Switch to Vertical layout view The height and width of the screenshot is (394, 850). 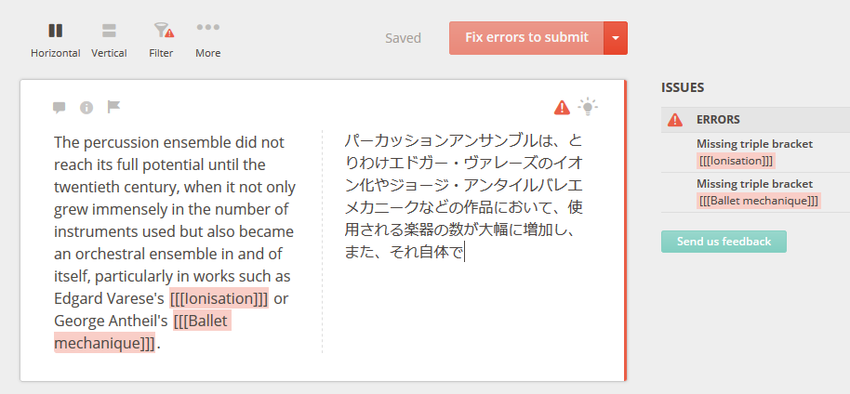(x=109, y=40)
